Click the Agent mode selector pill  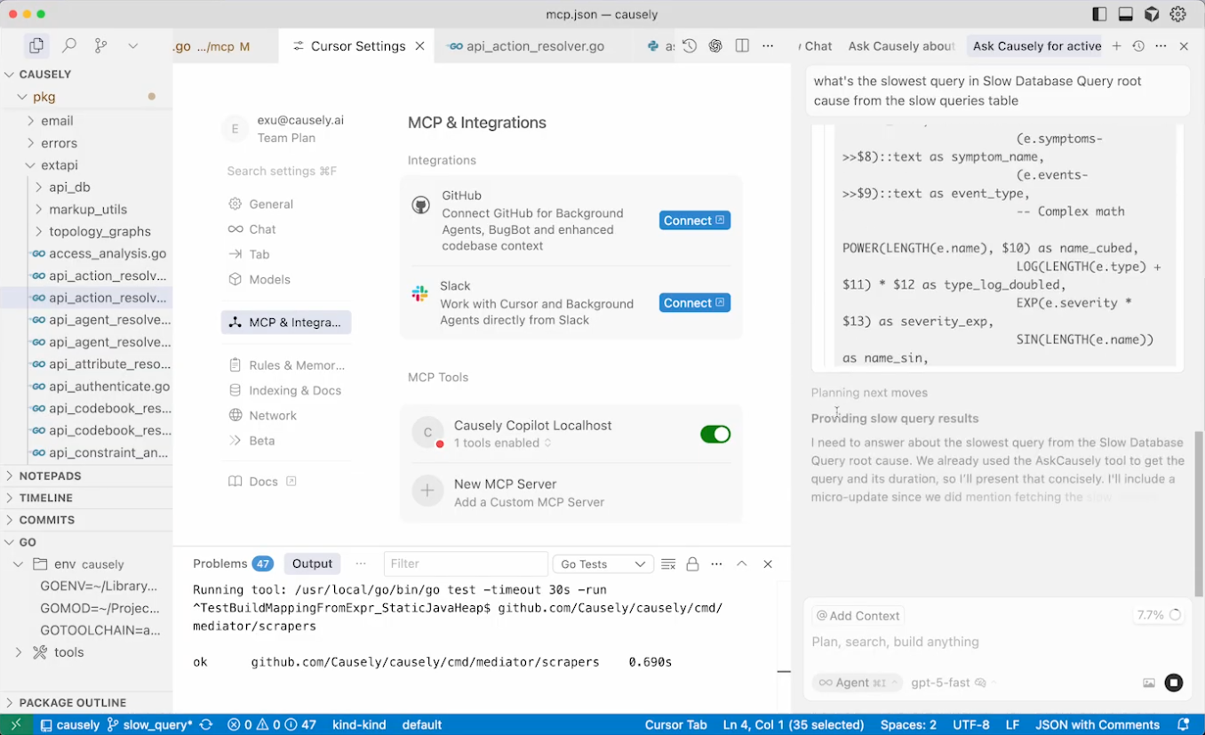(856, 683)
